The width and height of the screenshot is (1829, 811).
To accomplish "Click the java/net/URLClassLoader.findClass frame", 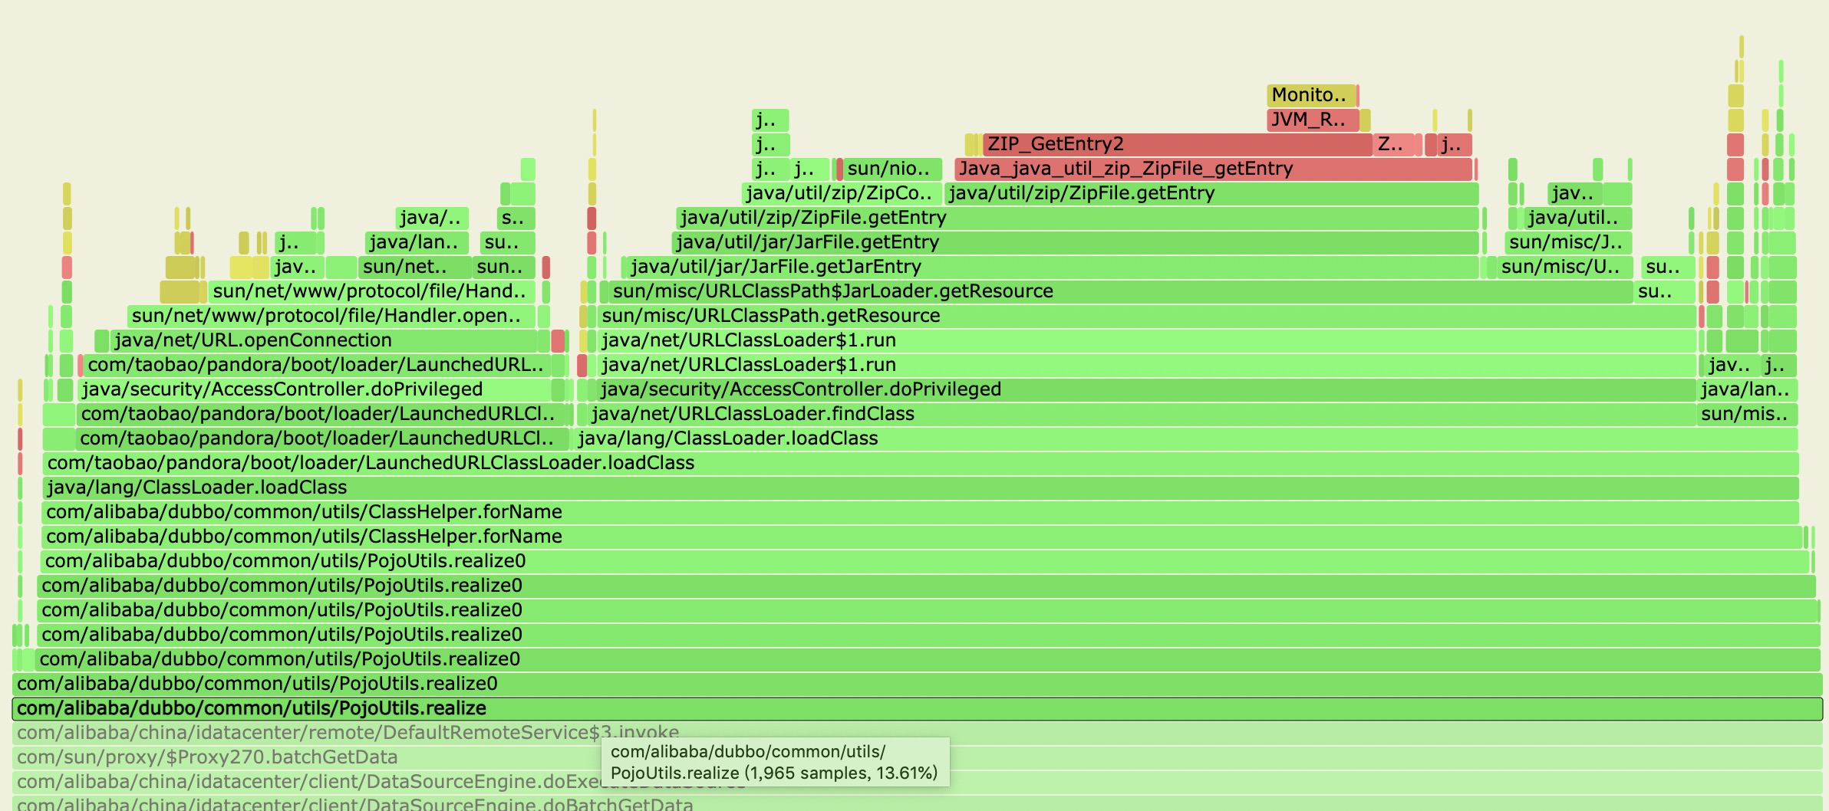I will tap(1142, 414).
